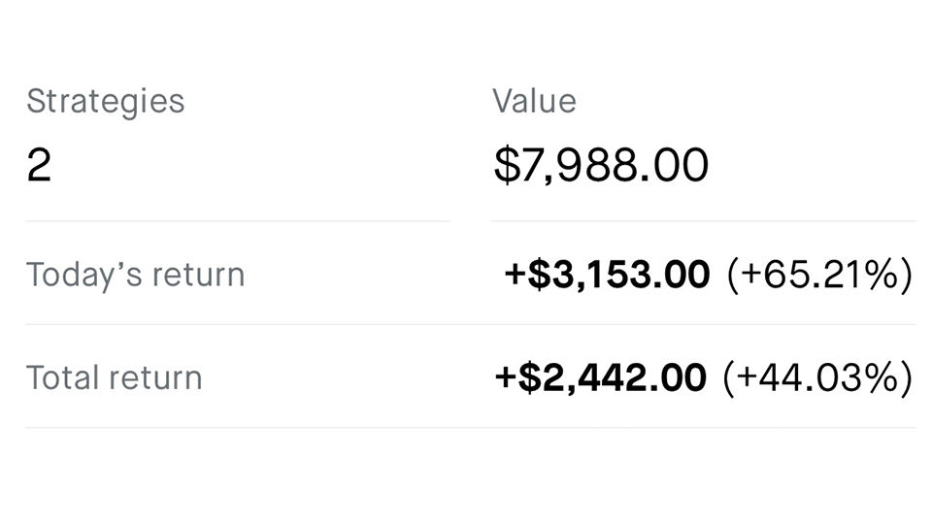Viewport: 932px width, 523px height.
Task: Click the (+65.21%) return percentage
Action: tap(819, 275)
